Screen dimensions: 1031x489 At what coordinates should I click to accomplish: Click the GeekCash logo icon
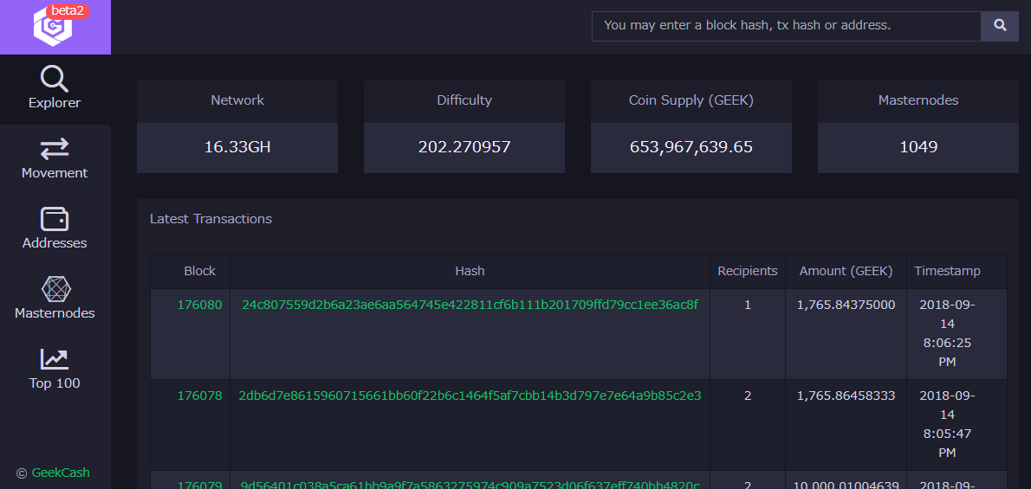[50, 28]
